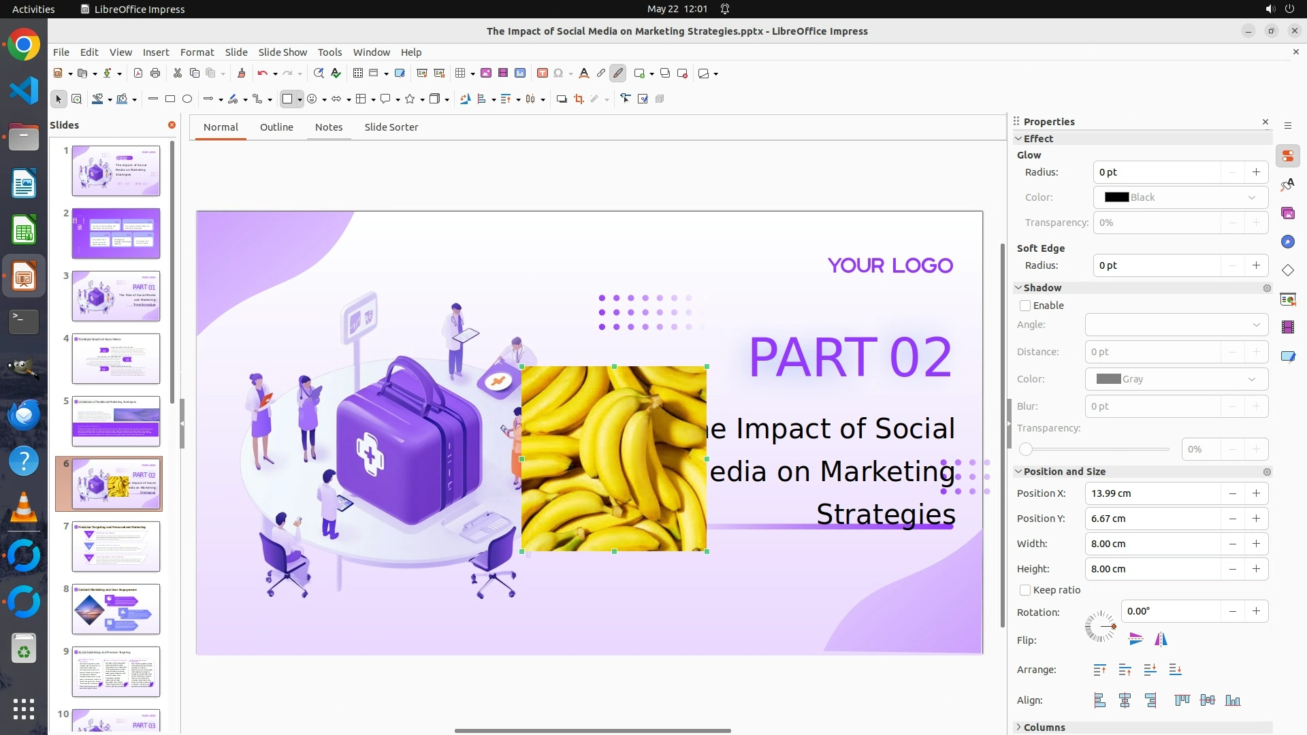
Task: Switch to the Slide Sorter tab
Action: pyautogui.click(x=391, y=127)
